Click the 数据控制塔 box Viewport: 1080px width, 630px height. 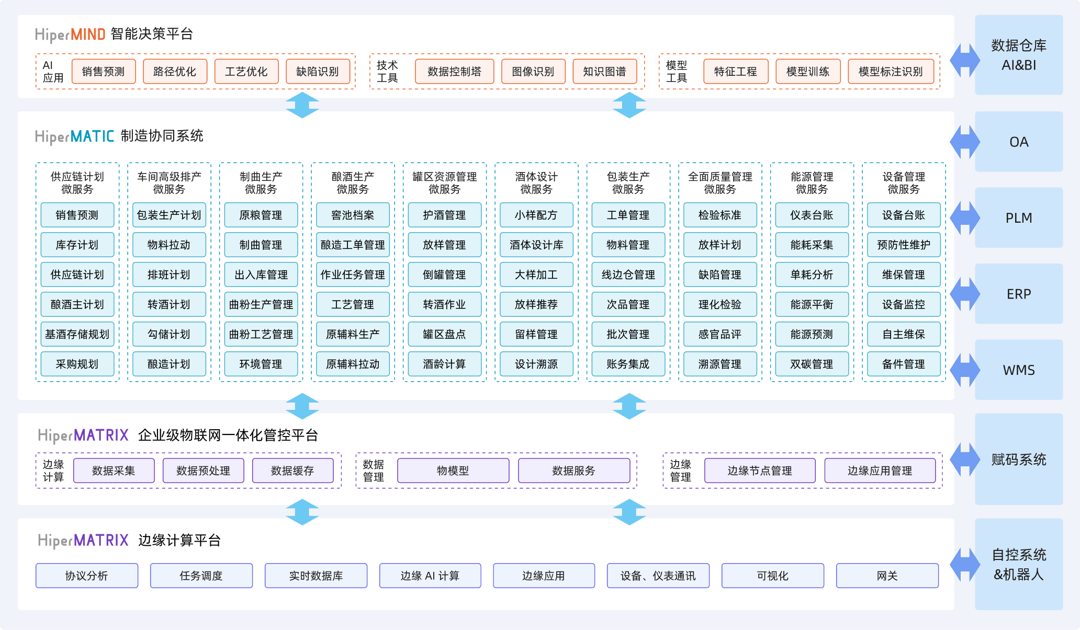454,72
